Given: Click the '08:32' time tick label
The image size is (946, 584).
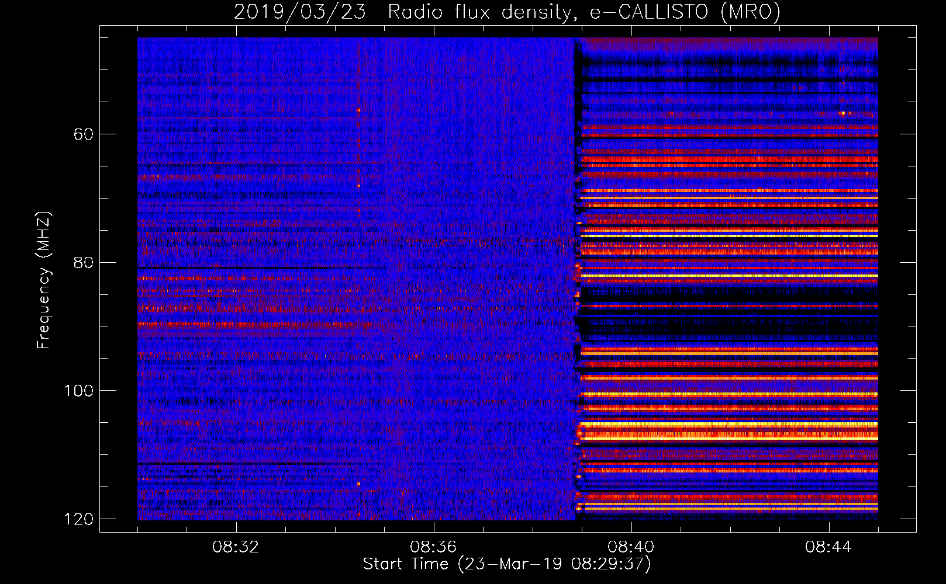Looking at the screenshot, I should click(236, 547).
